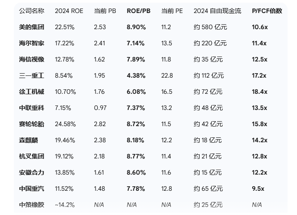The width and height of the screenshot is (297, 215).
Task: Click the P/FCF倍数 column header
Action: coord(267,11)
